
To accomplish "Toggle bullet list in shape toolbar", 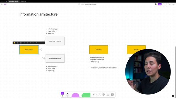I will click(33, 43).
